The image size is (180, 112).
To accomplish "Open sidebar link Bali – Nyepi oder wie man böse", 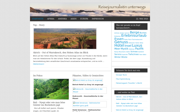I will [129, 105].
